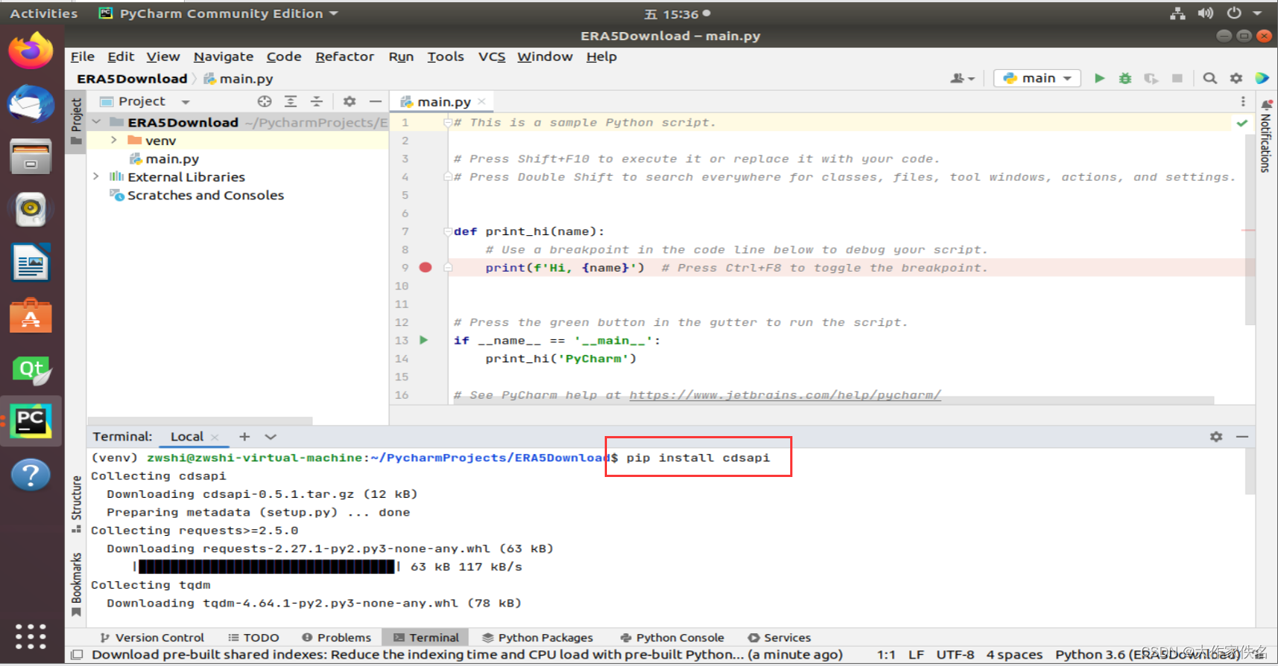1278x666 pixels.
Task: Open Ubuntu Software from the dock
Action: pos(31,316)
